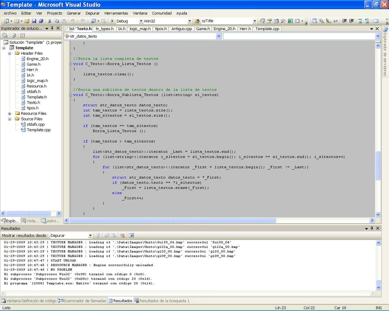Expand the Resource Files folder

point(9,114)
